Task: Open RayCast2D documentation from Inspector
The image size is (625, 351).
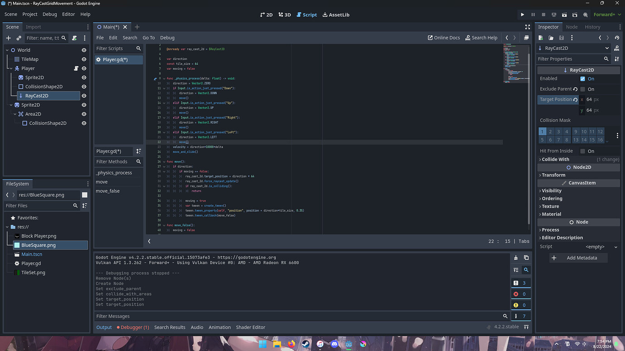Action: point(616,48)
